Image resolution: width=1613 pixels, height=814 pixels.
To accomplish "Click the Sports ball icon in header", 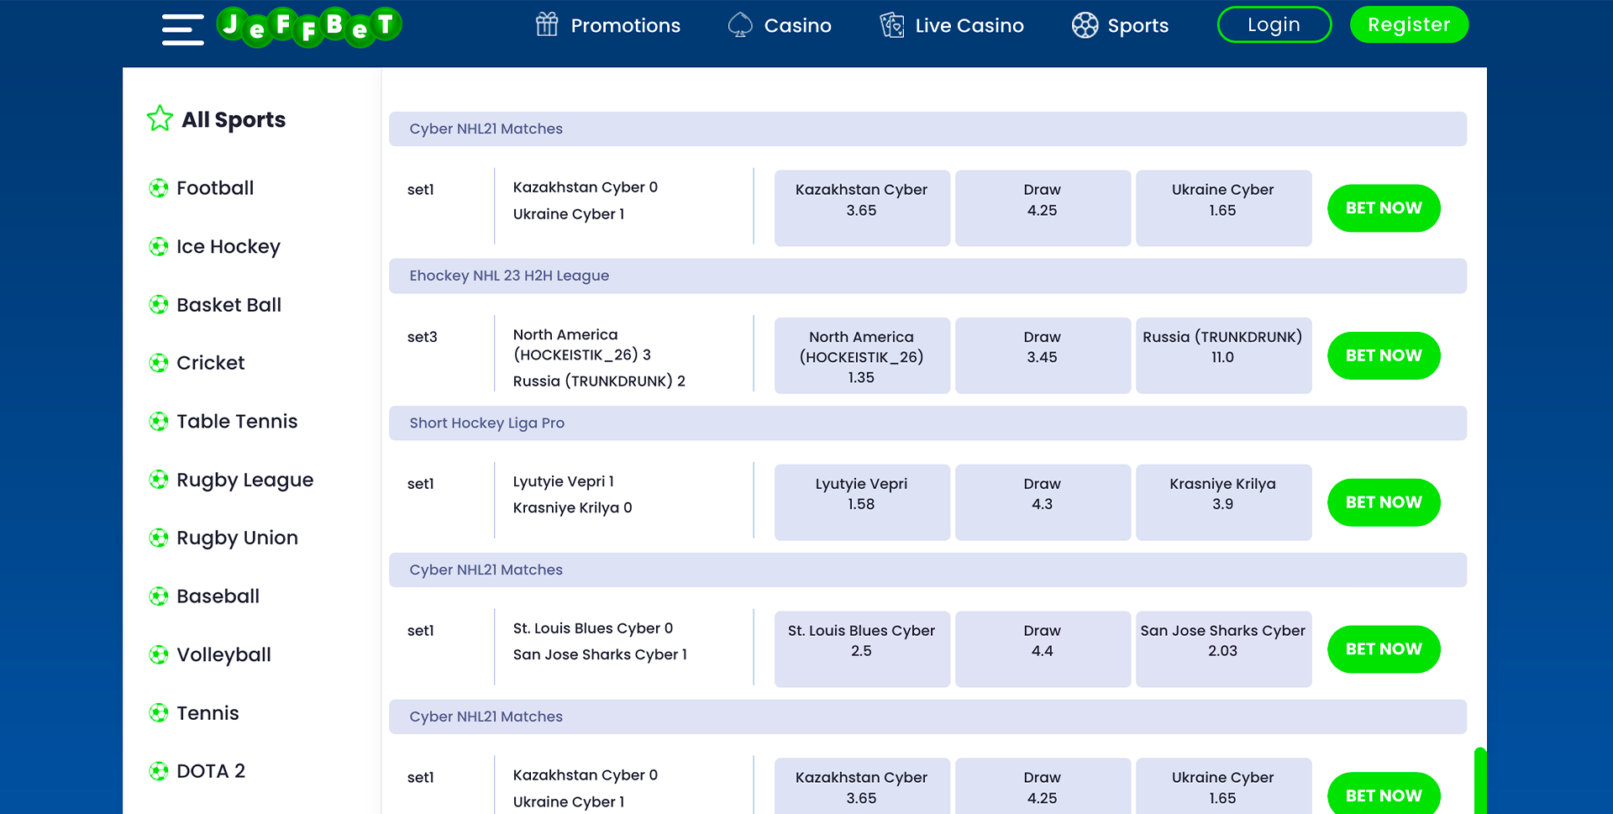I will (x=1085, y=25).
